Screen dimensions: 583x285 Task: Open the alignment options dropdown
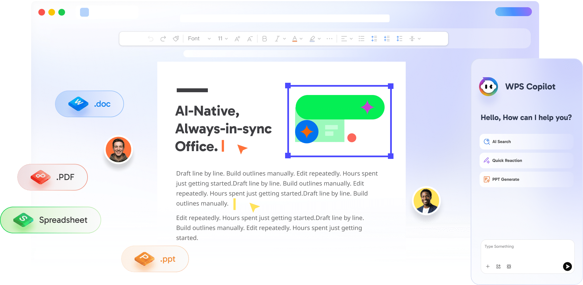click(x=351, y=39)
